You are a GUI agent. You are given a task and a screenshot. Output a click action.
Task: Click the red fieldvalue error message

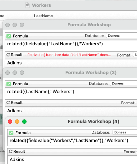click(68, 55)
